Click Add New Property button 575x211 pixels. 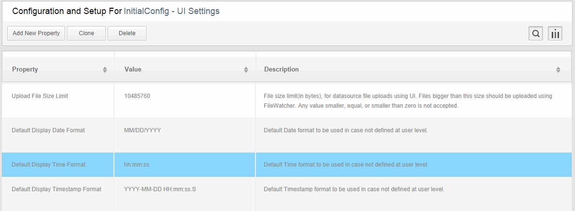[36, 33]
